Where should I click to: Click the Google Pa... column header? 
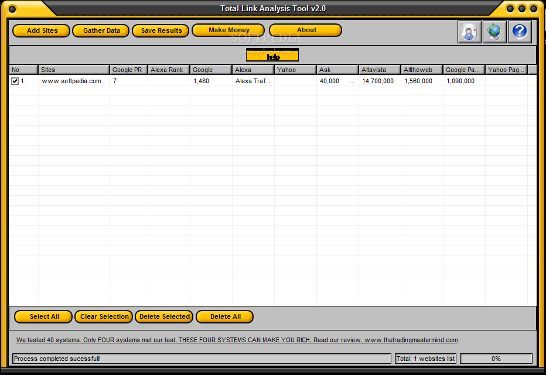(x=464, y=70)
